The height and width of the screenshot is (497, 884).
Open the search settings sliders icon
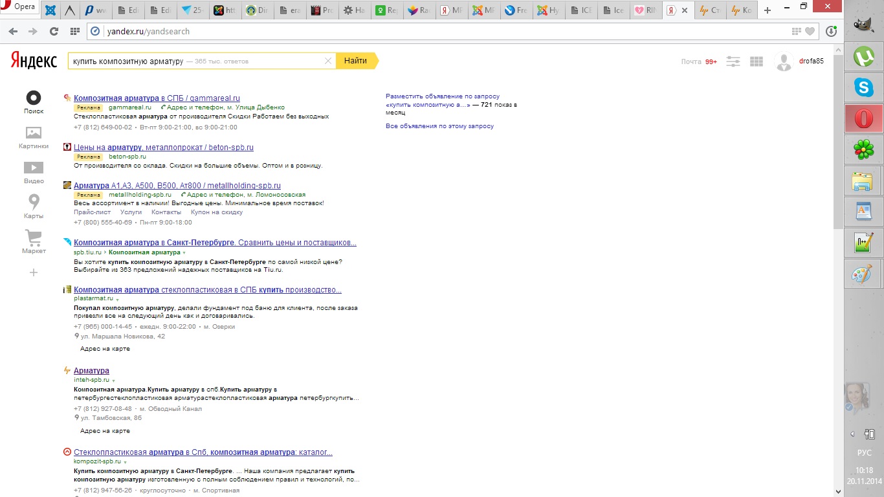pos(733,61)
